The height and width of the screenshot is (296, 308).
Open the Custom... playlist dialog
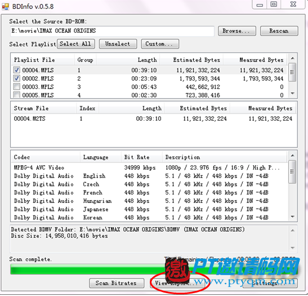tap(160, 43)
